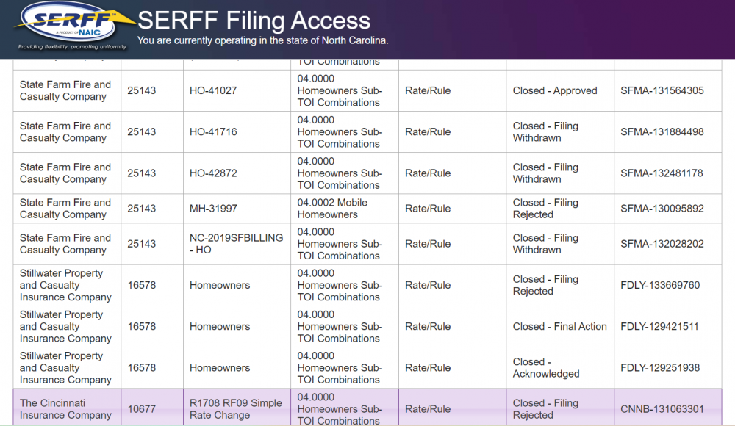Open Cincinnati filing CNNB-131063301
This screenshot has width=735, height=426.
point(661,409)
